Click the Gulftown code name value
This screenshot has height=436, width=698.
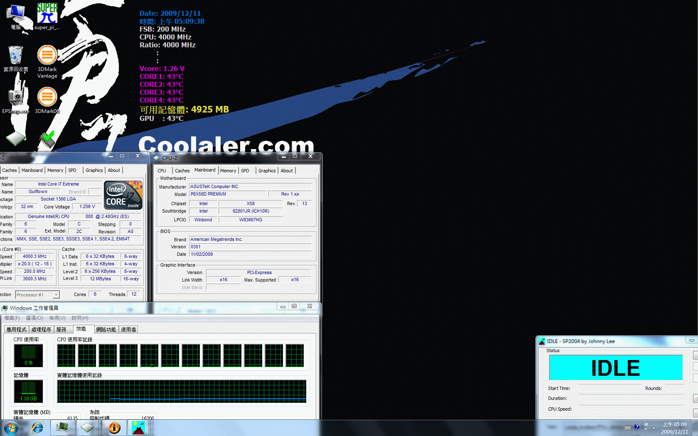[x=38, y=192]
